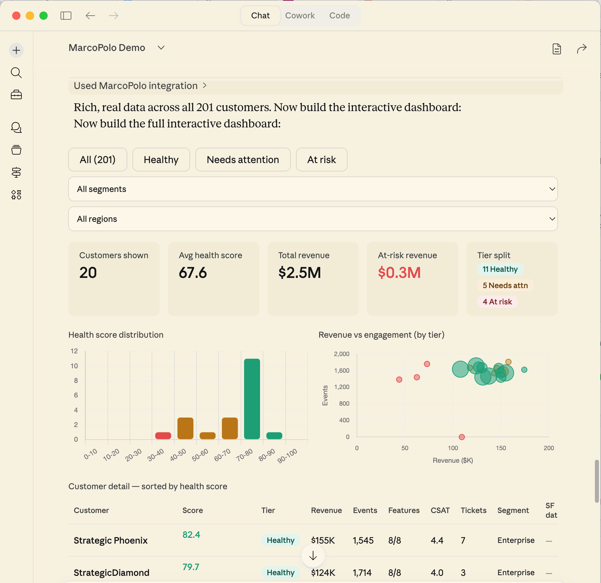Open the chats conversation icon in sidebar
The image size is (601, 583).
pos(16,128)
